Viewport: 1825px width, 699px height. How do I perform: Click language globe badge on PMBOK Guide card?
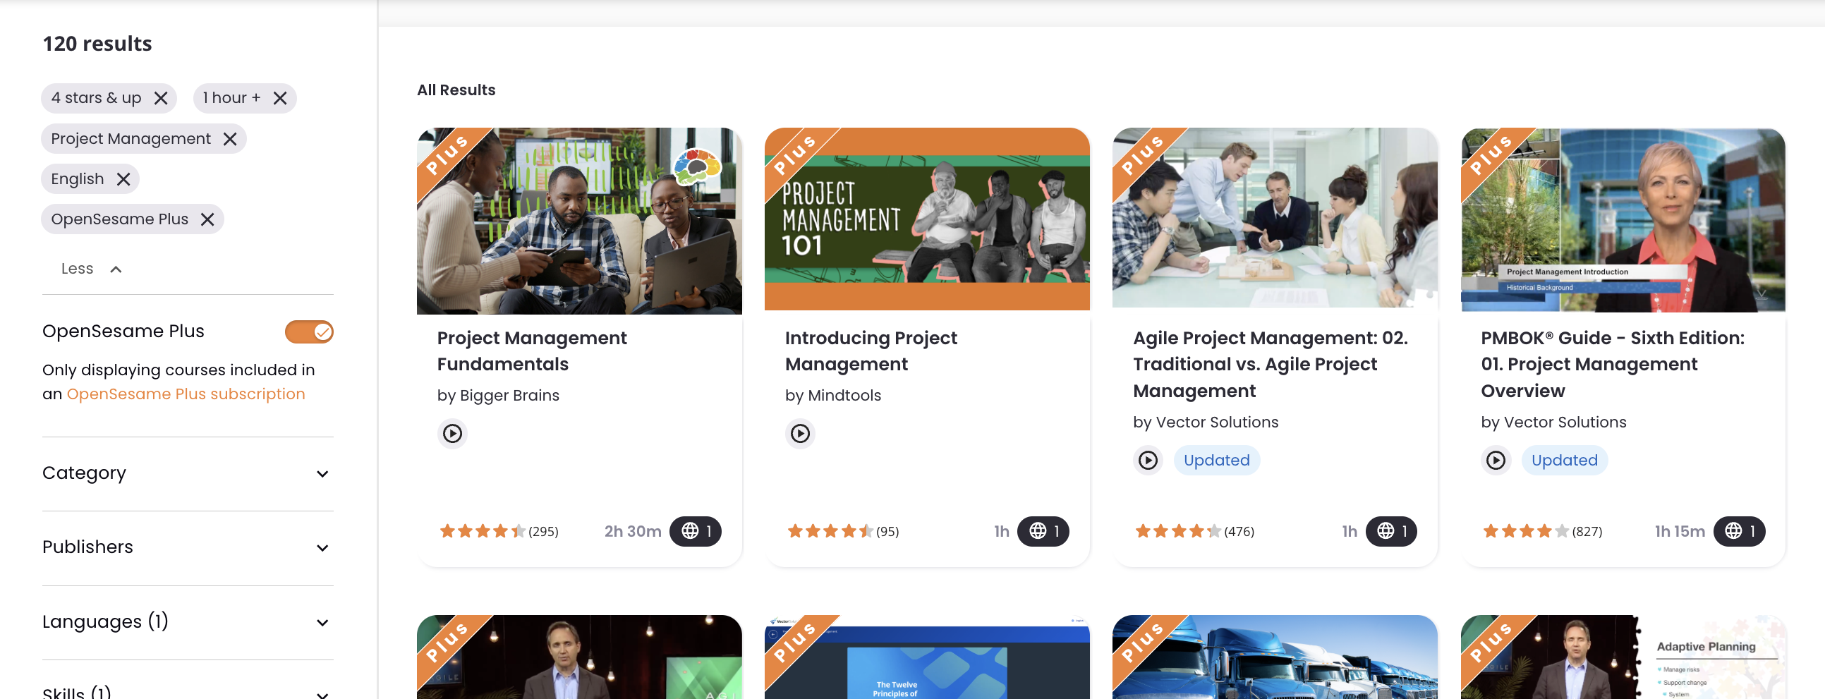pyautogui.click(x=1738, y=531)
